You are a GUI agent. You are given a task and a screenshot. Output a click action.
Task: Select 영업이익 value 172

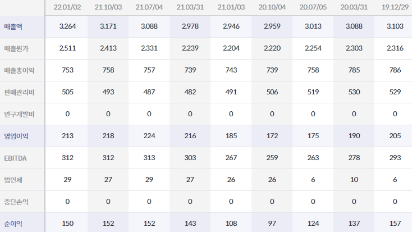pyautogui.click(x=272, y=136)
